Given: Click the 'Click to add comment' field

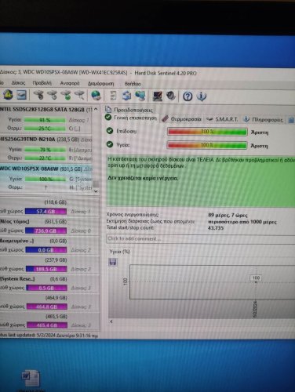Looking at the screenshot, I should pyautogui.click(x=201, y=239).
